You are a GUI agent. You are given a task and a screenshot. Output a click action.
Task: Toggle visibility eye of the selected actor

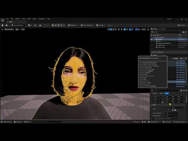(x=152, y=39)
